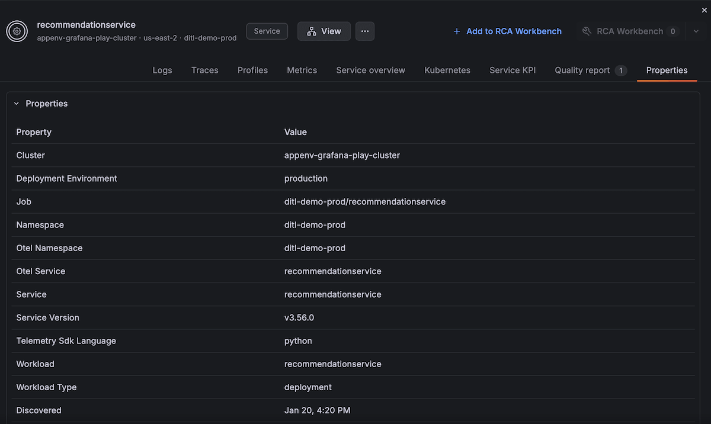711x424 pixels.
Task: Click the Quality report notification badge
Action: coord(621,70)
